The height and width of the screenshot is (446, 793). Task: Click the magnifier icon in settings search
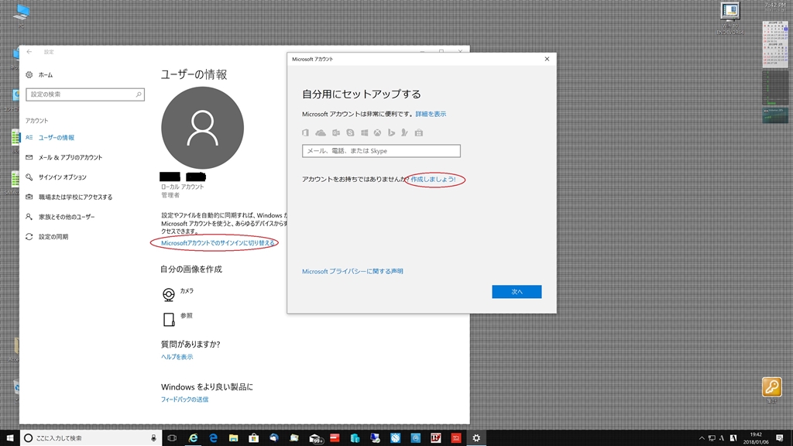point(139,94)
